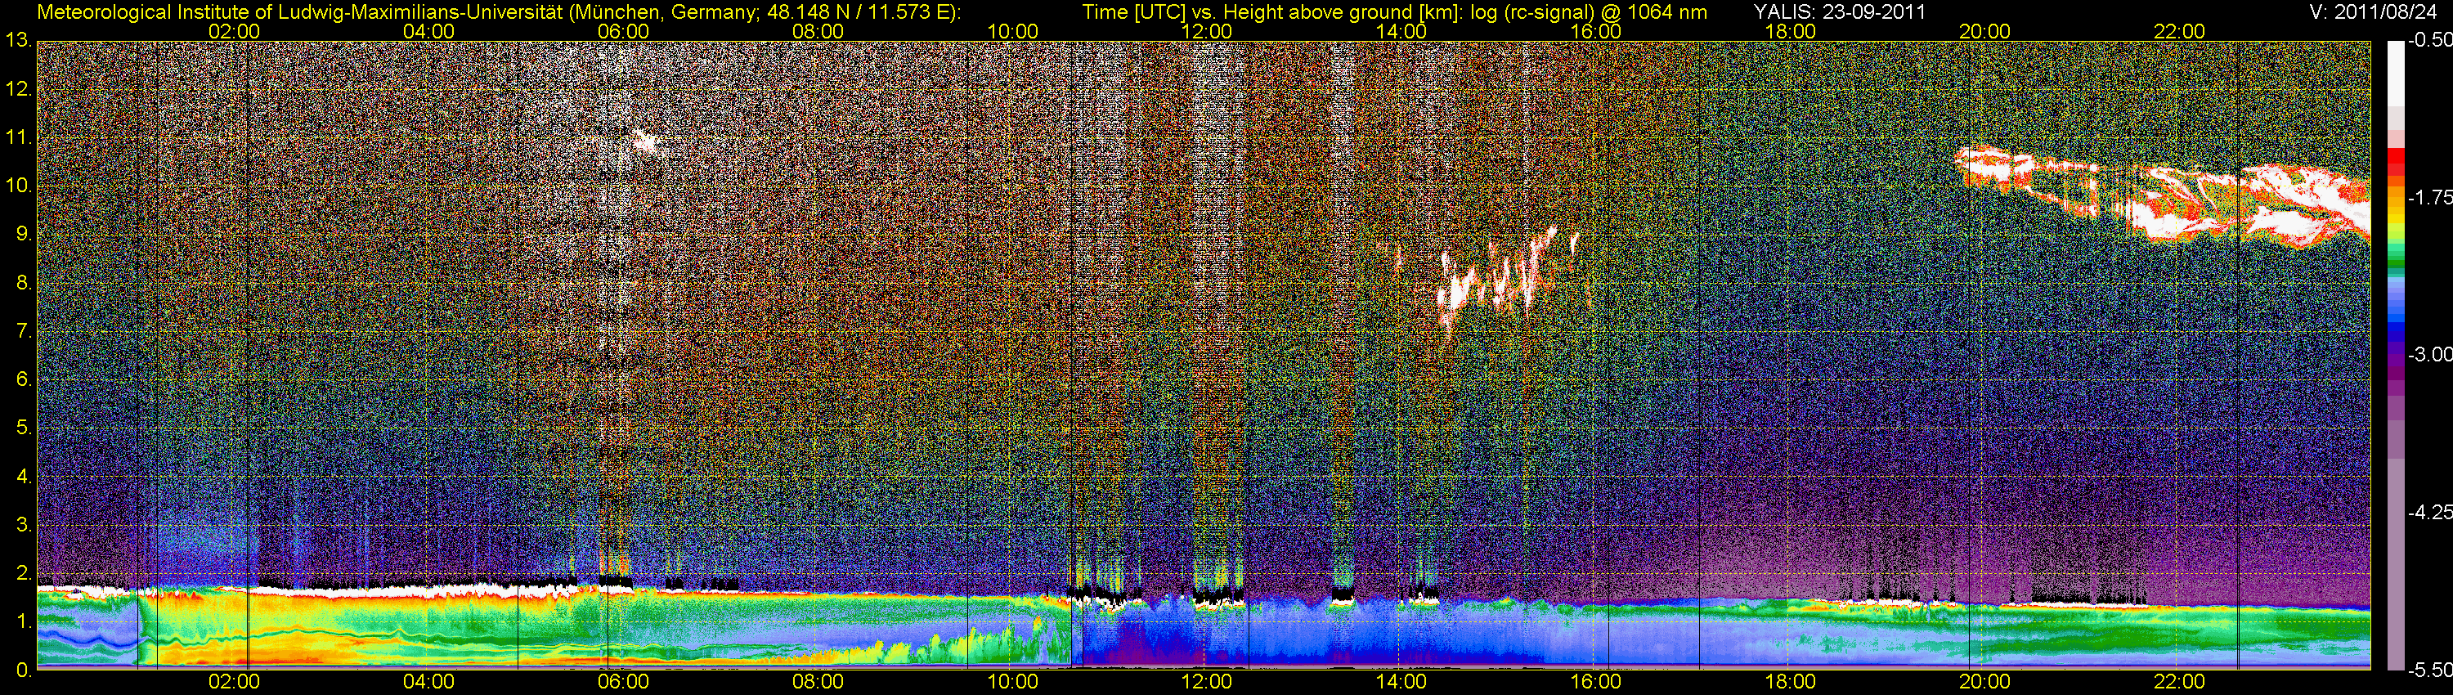Image resolution: width=2453 pixels, height=695 pixels.
Task: Click 10:00 on the top time axis
Action: [1012, 31]
